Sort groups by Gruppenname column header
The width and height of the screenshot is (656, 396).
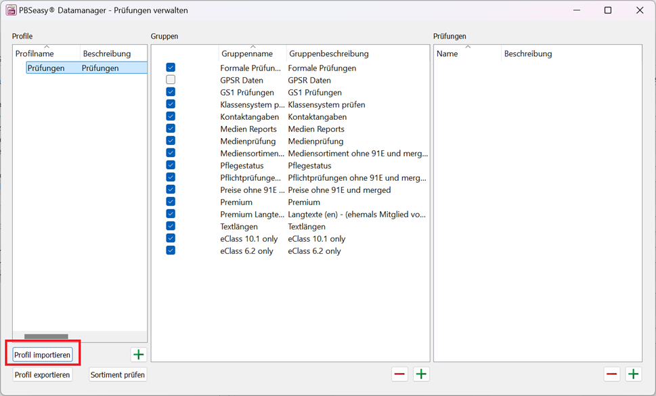pos(253,53)
